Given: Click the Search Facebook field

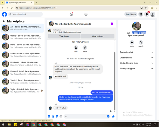Looking at the screenshot, I should 25,14.
